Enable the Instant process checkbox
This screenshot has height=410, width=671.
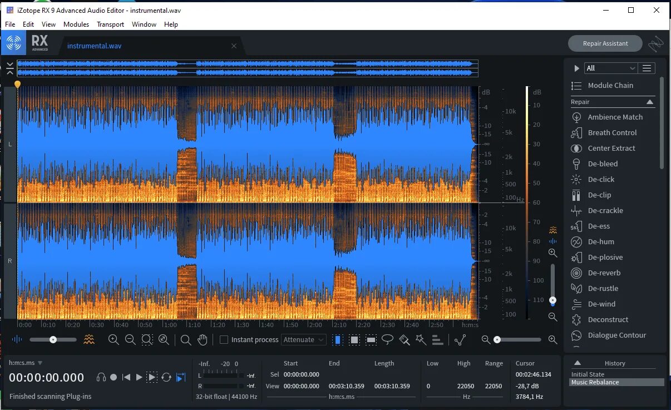[224, 339]
